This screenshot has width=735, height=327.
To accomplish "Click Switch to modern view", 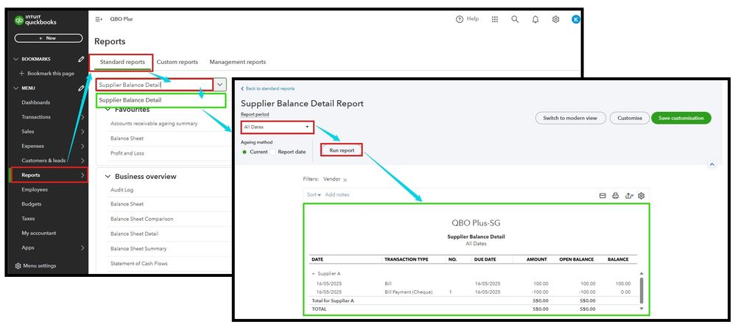I will coord(571,118).
